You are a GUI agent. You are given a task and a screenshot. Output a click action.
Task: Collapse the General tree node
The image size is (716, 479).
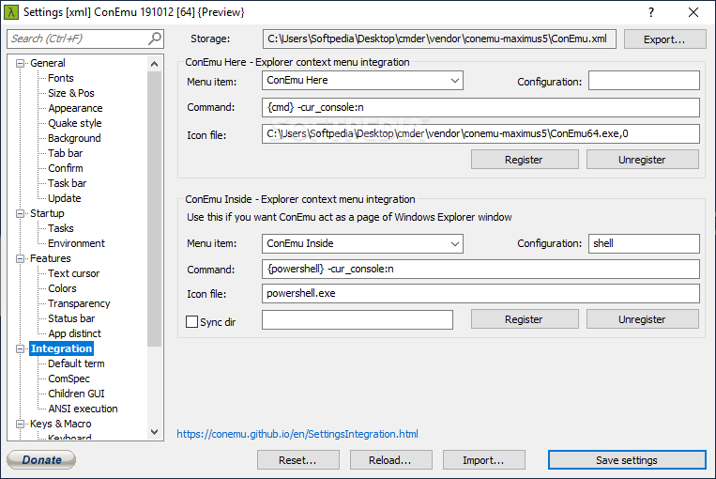20,63
